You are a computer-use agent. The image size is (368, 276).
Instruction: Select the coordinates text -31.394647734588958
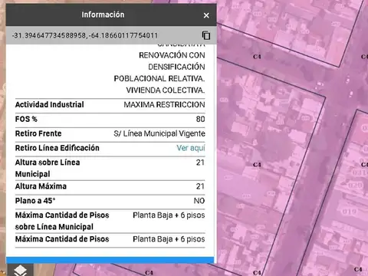click(49, 35)
